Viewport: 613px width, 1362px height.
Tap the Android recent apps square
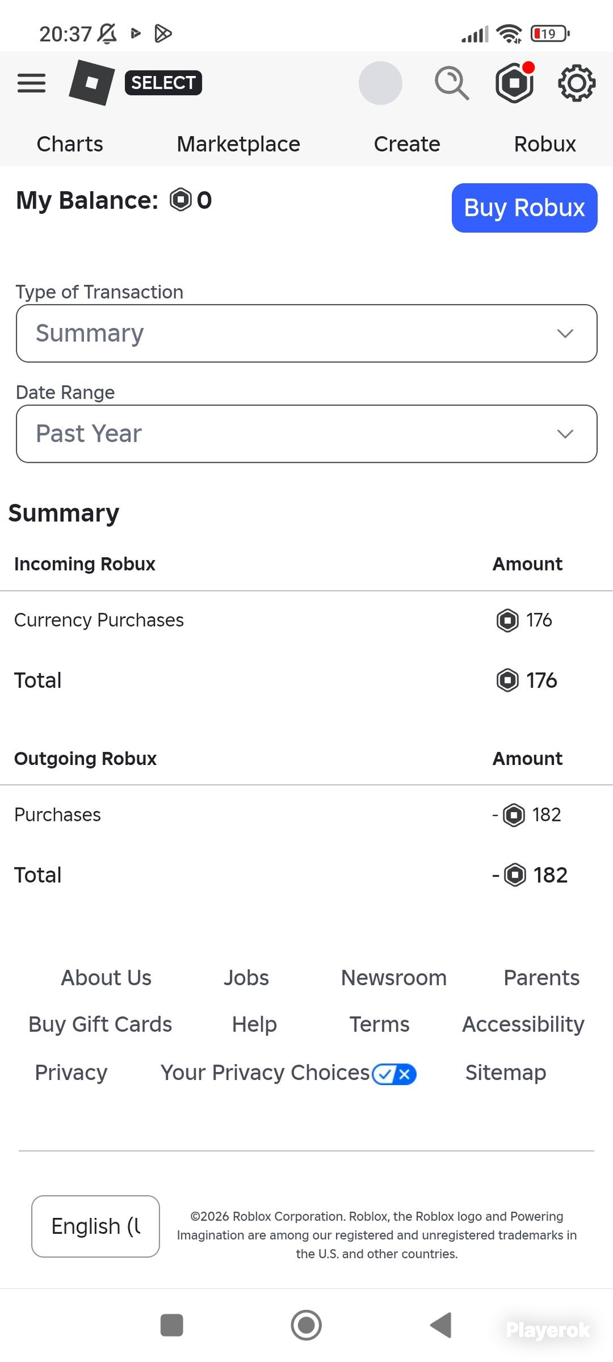tap(172, 1325)
